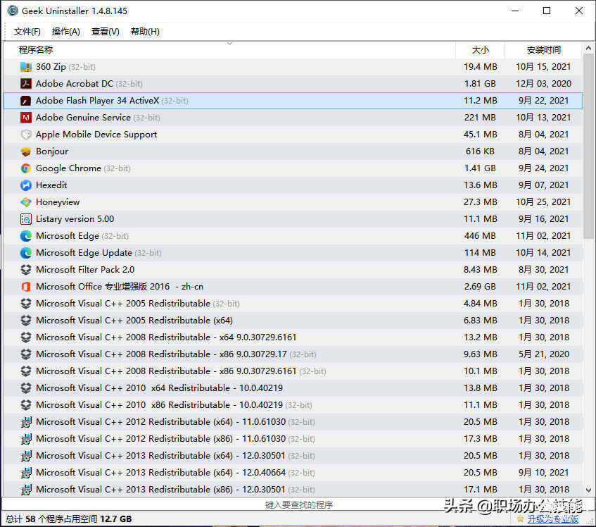Screen dimensions: 596x527
Task: Sort programs by 大小 column header
Action: [480, 50]
